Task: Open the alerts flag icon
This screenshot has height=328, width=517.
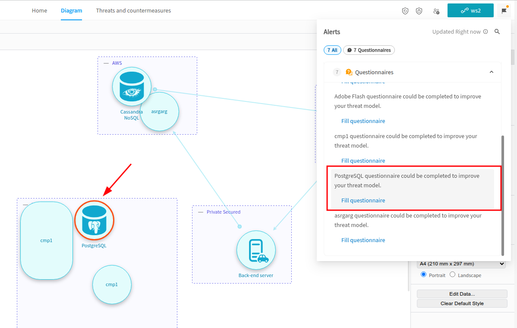Action: 504,11
